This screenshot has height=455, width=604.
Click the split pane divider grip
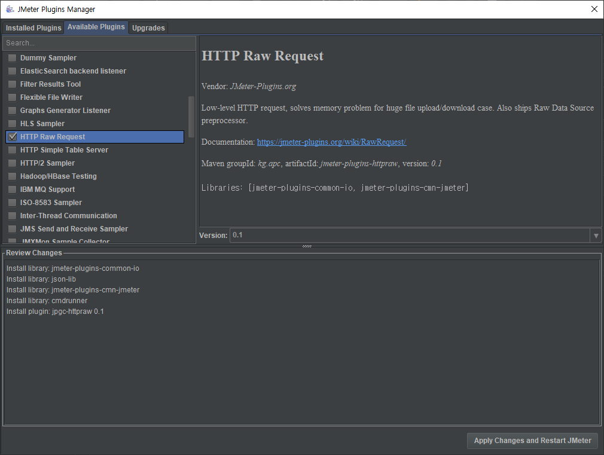coord(307,246)
